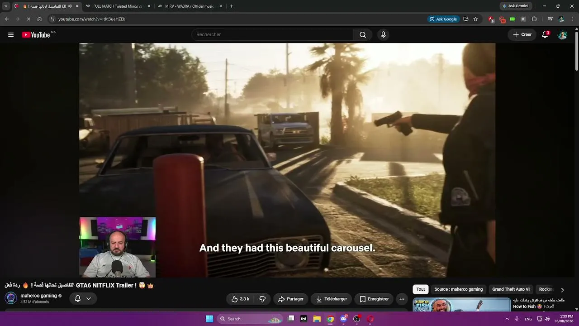Open File Explorer from the taskbar
This screenshot has height=326, width=579.
pos(317,319)
